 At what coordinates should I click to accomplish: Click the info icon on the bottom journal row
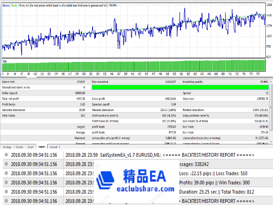[x=5, y=201]
